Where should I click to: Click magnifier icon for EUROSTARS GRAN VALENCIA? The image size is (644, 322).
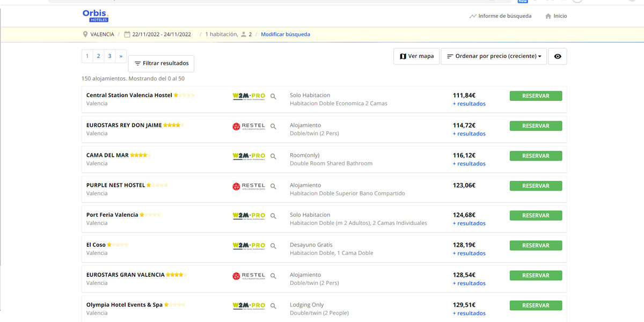[273, 276]
